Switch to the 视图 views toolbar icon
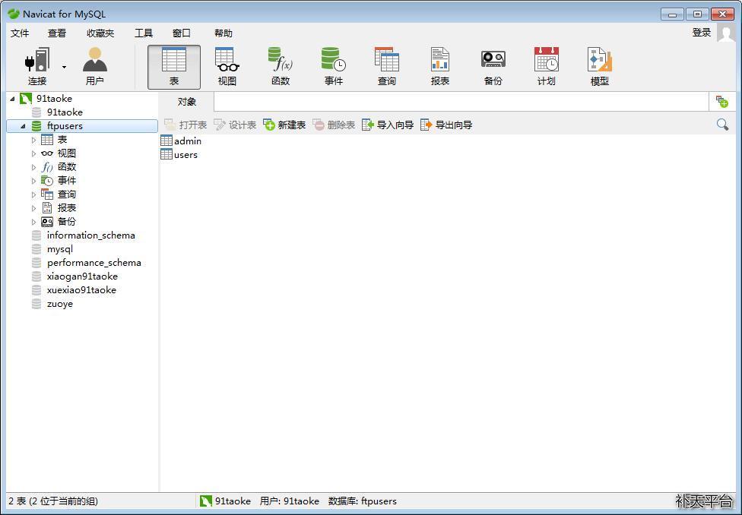The image size is (742, 515). click(x=227, y=67)
